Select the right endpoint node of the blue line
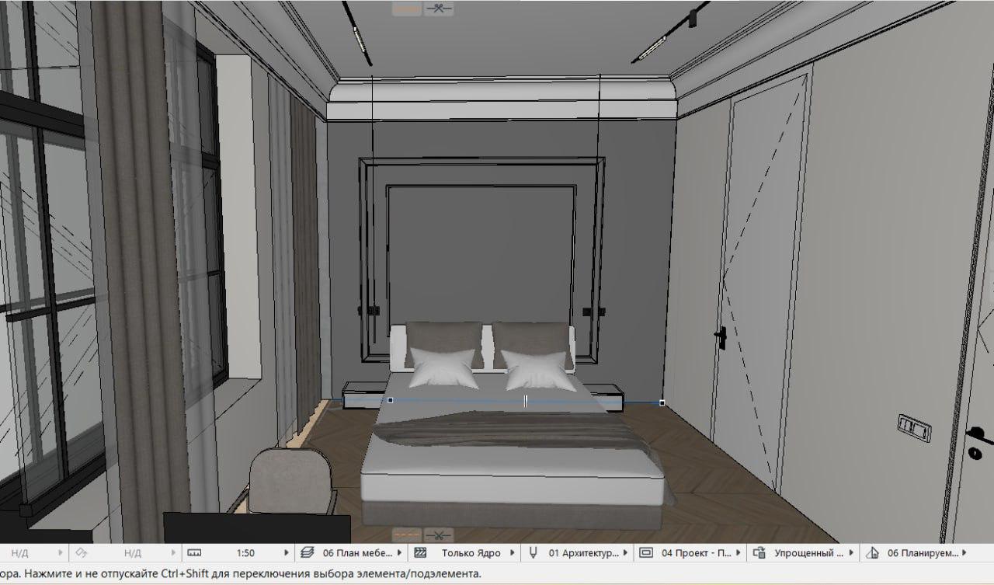994x585 pixels. [x=662, y=402]
